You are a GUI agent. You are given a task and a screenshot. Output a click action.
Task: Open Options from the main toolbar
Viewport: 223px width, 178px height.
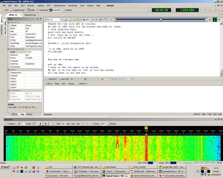67,10
